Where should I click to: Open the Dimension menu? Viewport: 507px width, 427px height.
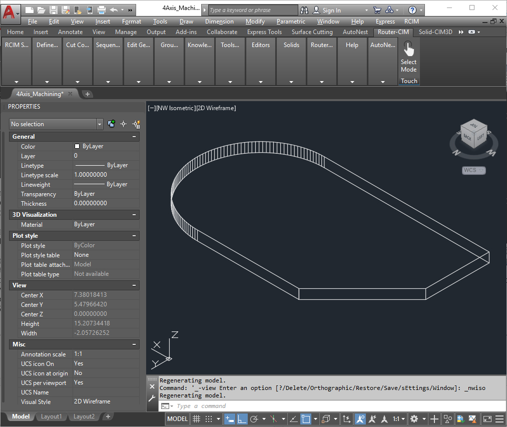[219, 22]
